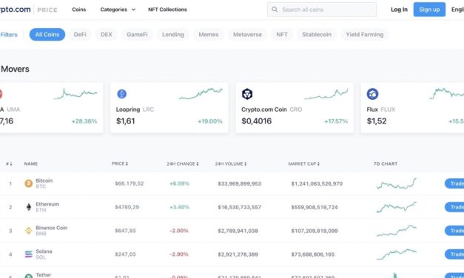Sort table by 24H Change column

[183, 163]
